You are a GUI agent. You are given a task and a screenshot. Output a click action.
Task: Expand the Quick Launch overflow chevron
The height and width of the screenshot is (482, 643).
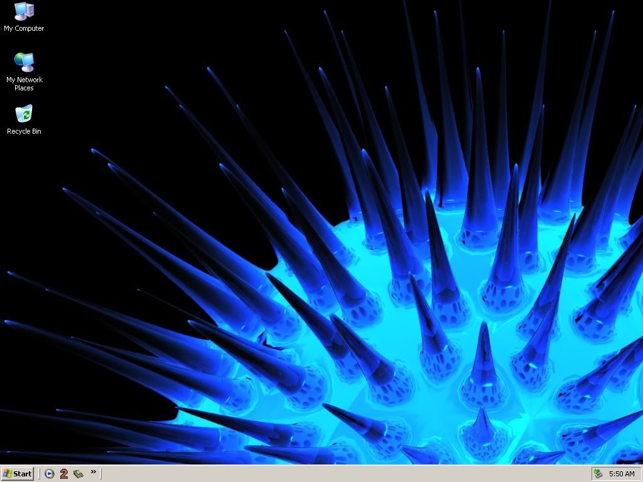94,472
